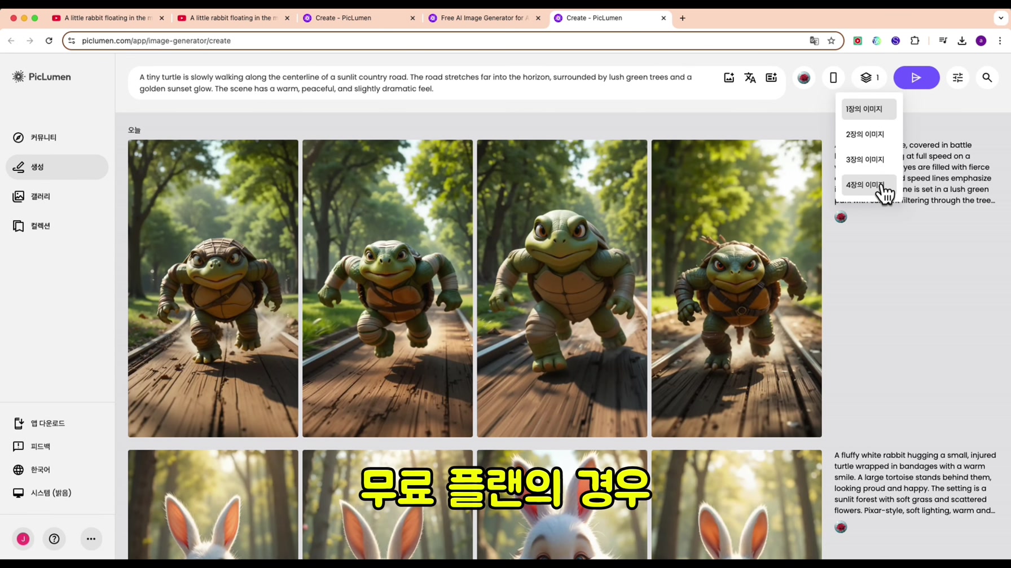The image size is (1011, 568).
Task: Switch to the first Create - PicLumen tab
Action: tap(358, 18)
